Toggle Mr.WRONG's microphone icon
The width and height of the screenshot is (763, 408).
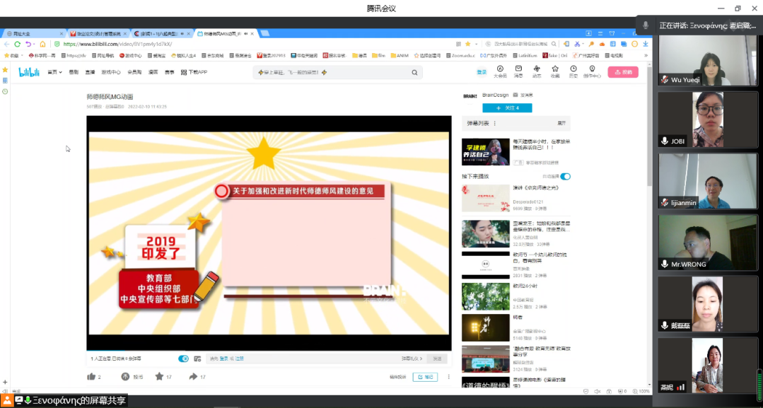pos(665,264)
